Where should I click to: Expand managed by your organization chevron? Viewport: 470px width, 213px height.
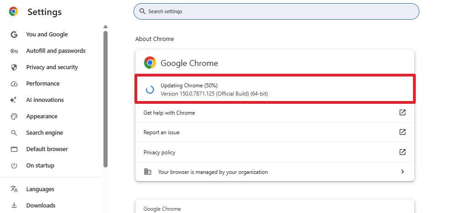pyautogui.click(x=403, y=172)
